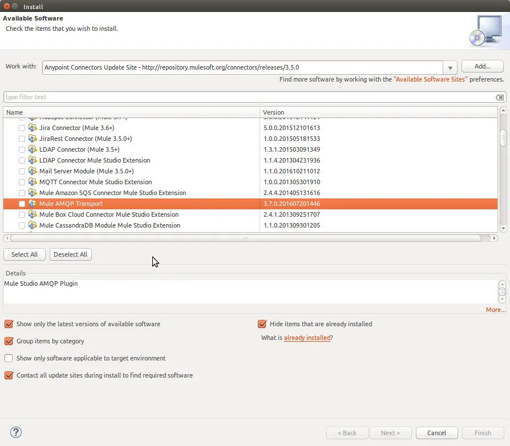Open the Available Software Sites preferences link
The width and height of the screenshot is (510, 446).
point(430,79)
